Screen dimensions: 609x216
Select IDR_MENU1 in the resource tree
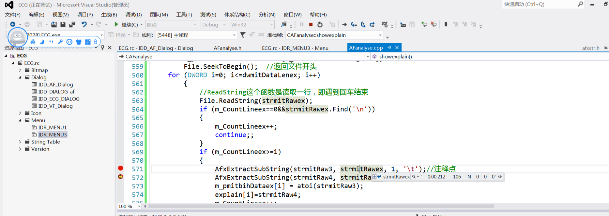click(52, 128)
